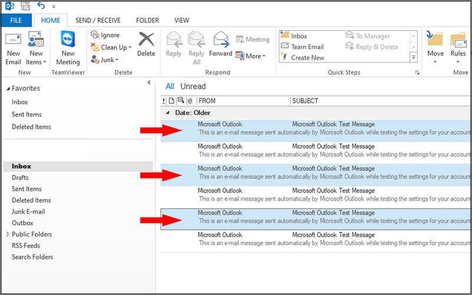Sort by Attachment column icon
Image resolution: width=472 pixels, height=295 pixels.
tap(190, 101)
